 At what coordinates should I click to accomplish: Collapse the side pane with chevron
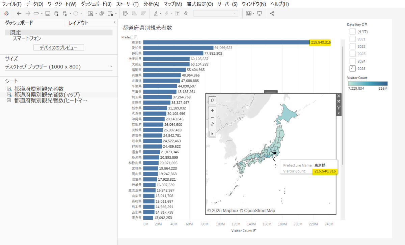(x=114, y=23)
